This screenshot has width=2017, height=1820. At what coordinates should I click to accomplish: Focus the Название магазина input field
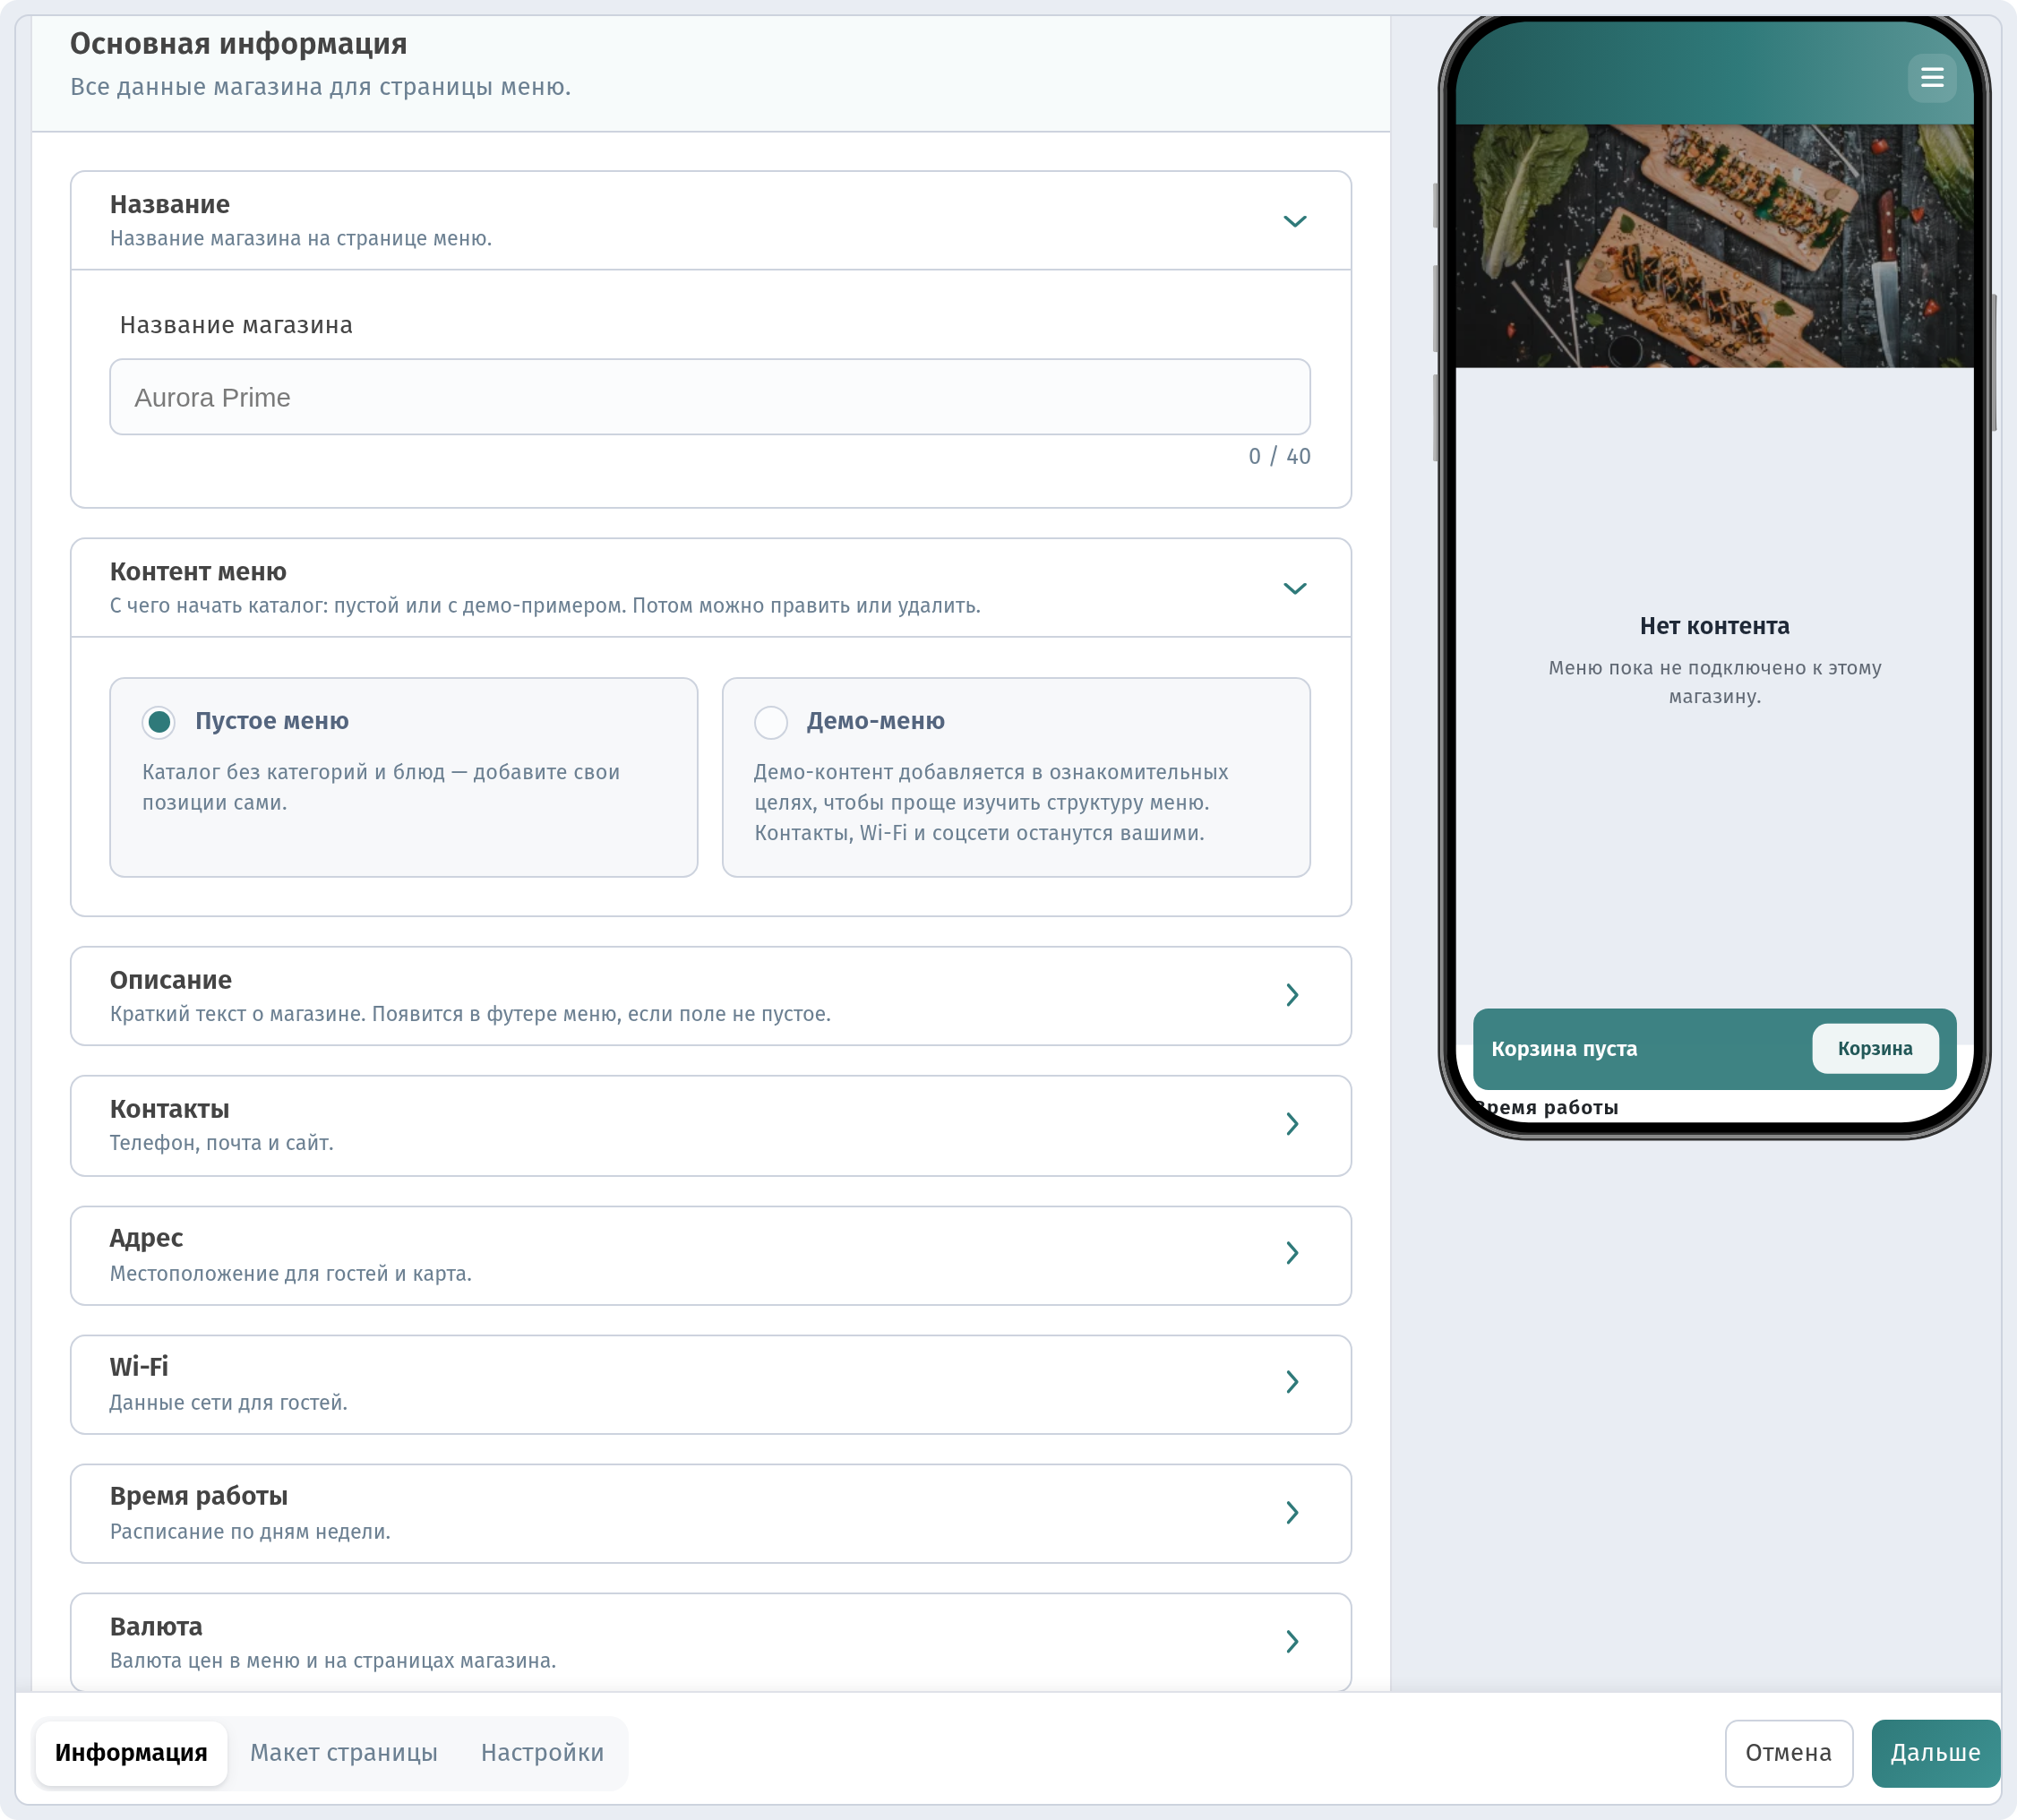(x=710, y=397)
